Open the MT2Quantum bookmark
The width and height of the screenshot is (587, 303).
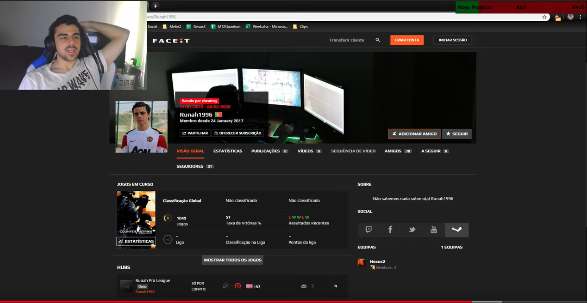(x=225, y=26)
